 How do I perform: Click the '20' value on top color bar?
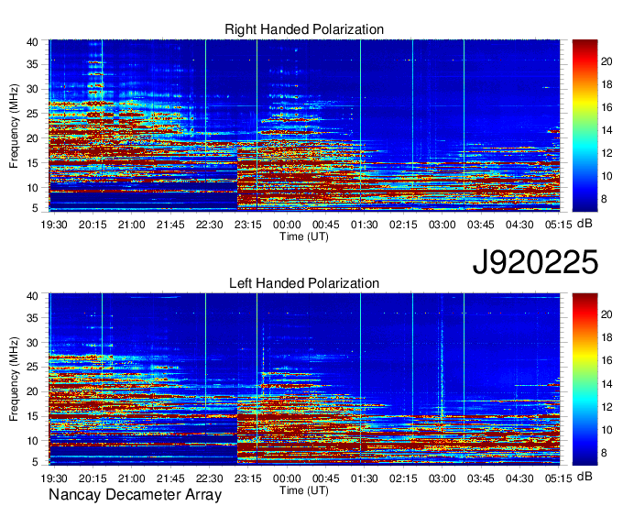click(607, 61)
